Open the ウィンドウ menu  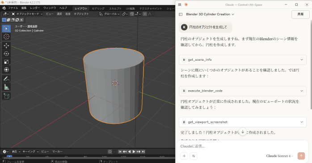pos(50,8)
